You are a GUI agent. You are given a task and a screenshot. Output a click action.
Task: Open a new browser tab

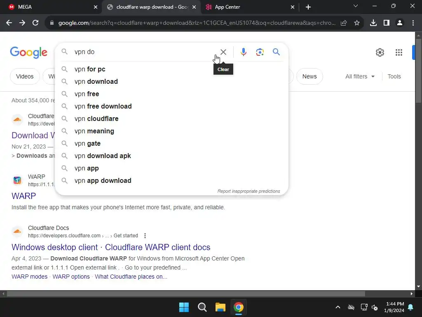(308, 7)
